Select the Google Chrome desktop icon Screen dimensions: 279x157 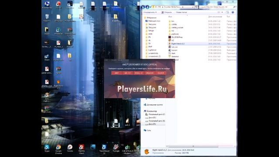58,149
